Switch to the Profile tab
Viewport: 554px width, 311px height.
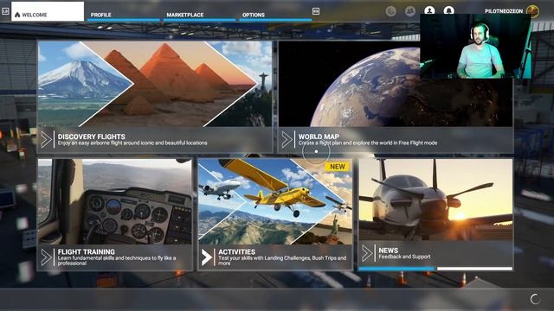pos(123,15)
